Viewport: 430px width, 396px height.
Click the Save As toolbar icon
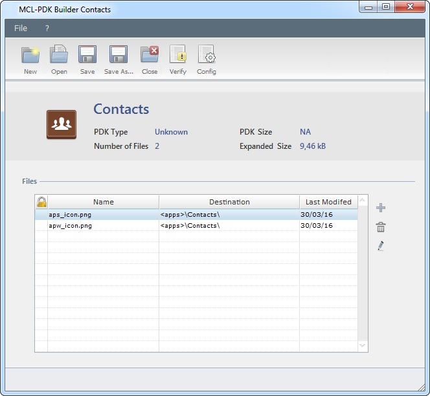tap(118, 54)
